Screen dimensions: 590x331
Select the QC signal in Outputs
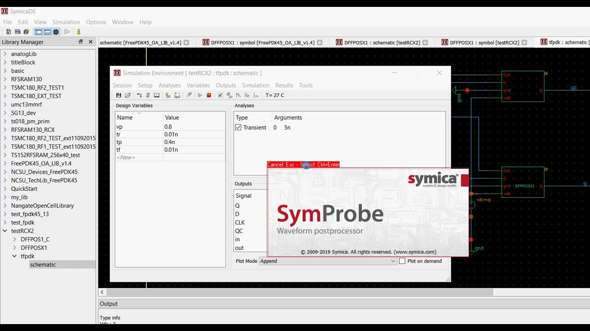point(239,231)
